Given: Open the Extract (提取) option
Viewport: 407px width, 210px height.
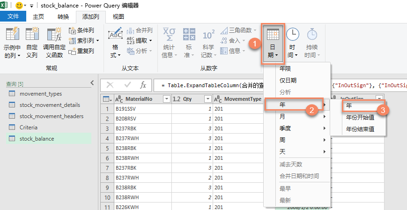Looking at the screenshot, I should (x=140, y=40).
